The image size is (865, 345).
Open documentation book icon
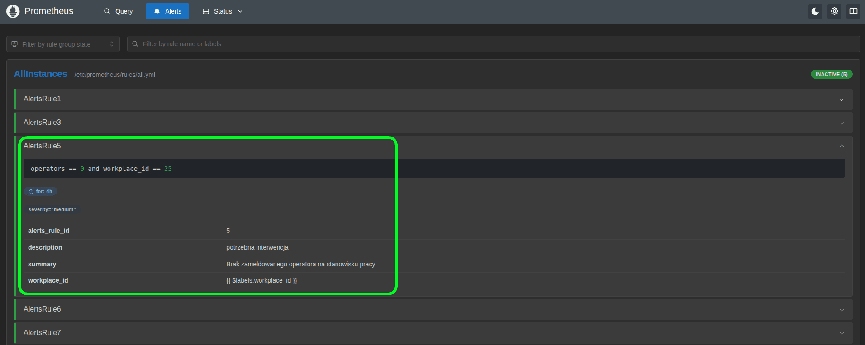(853, 11)
